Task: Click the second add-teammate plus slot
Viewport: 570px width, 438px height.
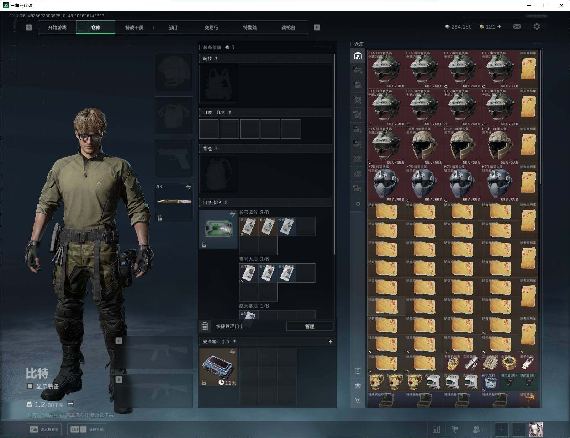Action: 518,429
